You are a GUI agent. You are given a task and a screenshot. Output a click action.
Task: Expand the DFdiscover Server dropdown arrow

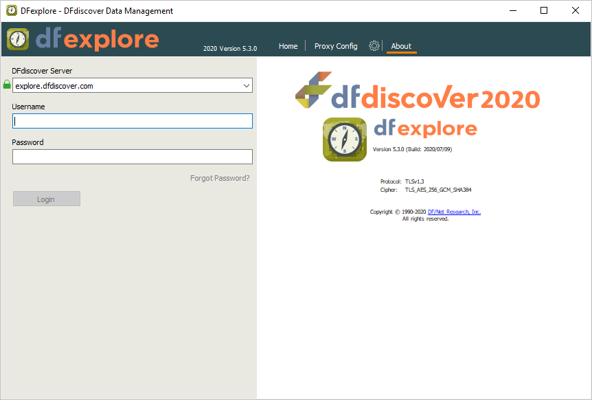pos(247,86)
